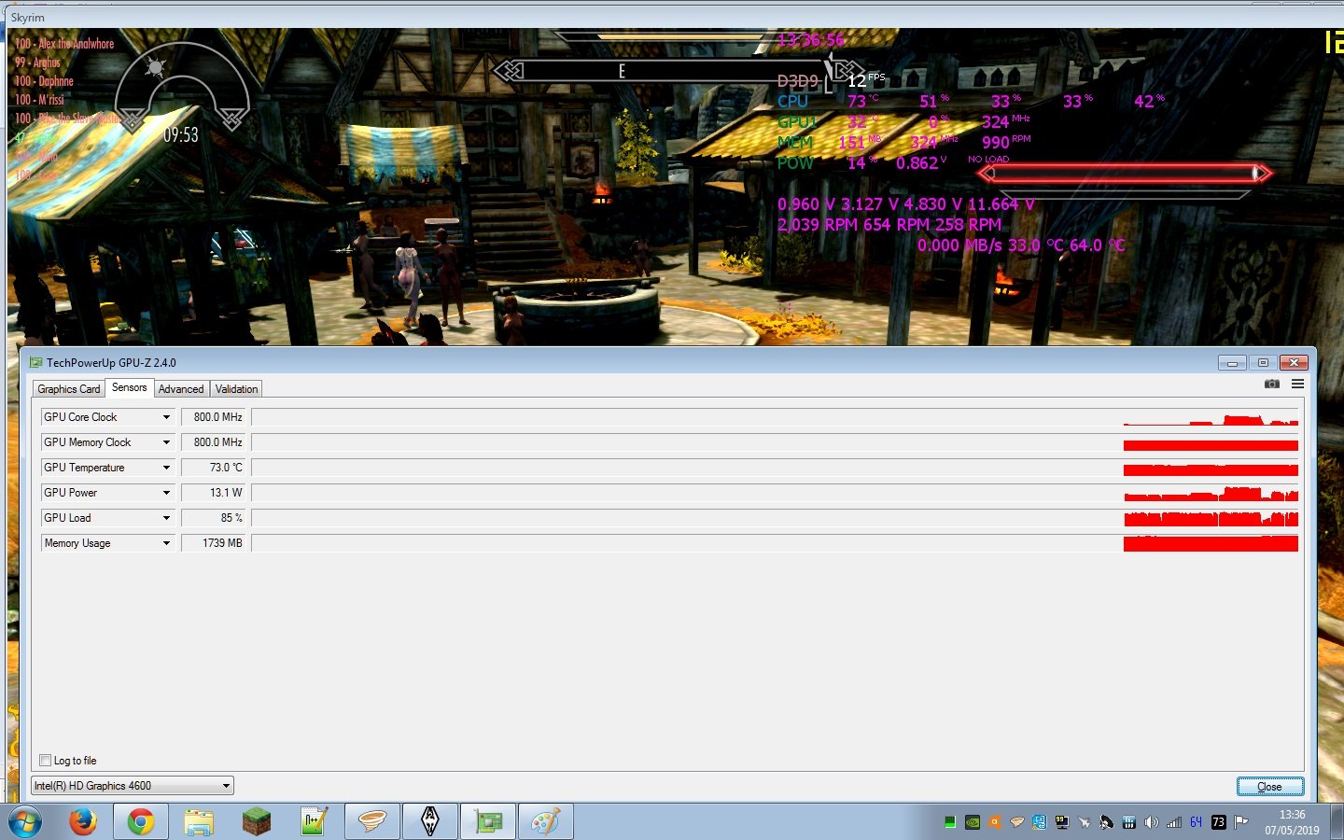
Task: Launch Minecraft from the taskbar
Action: [x=257, y=821]
